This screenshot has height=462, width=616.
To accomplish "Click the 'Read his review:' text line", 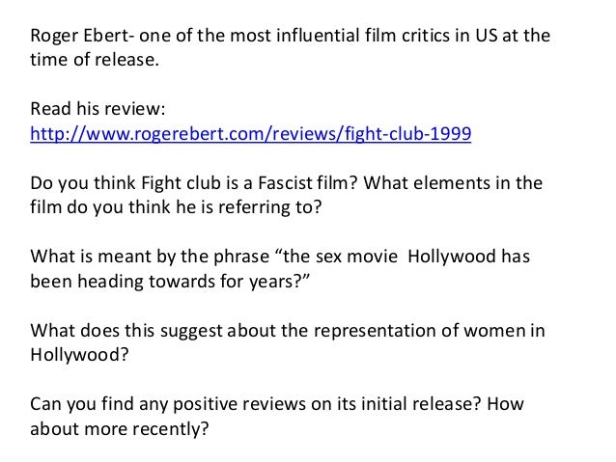I will pos(98,109).
